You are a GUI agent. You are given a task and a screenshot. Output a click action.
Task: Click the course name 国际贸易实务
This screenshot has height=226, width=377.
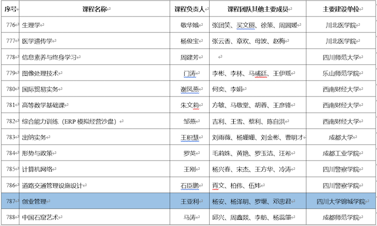[x=40, y=89]
